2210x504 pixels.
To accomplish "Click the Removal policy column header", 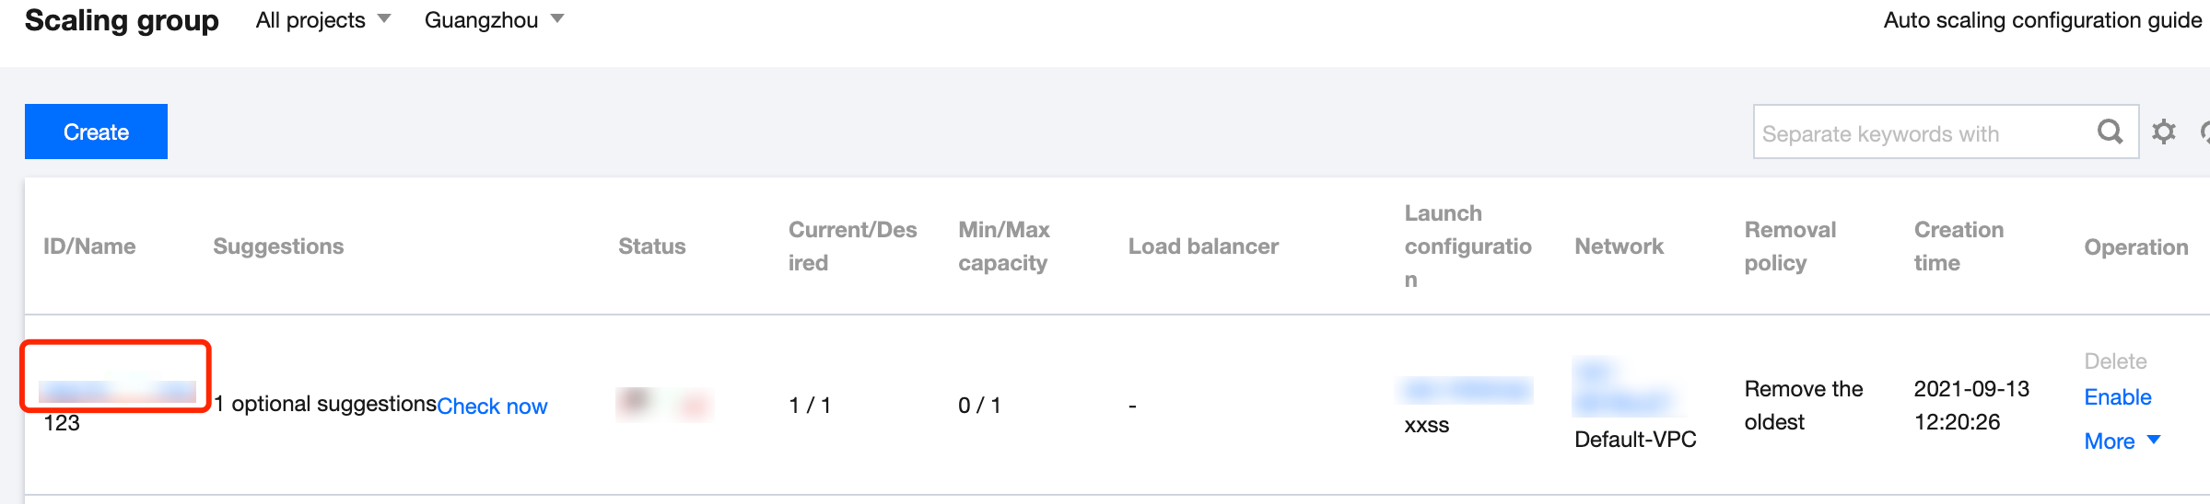I will [x=1790, y=246].
